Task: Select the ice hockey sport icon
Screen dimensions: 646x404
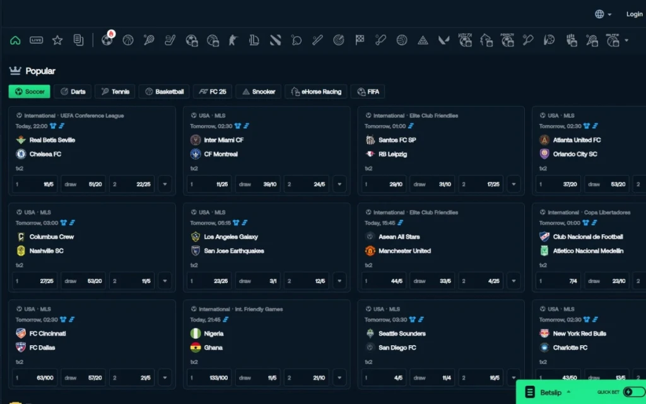Action: (169, 40)
